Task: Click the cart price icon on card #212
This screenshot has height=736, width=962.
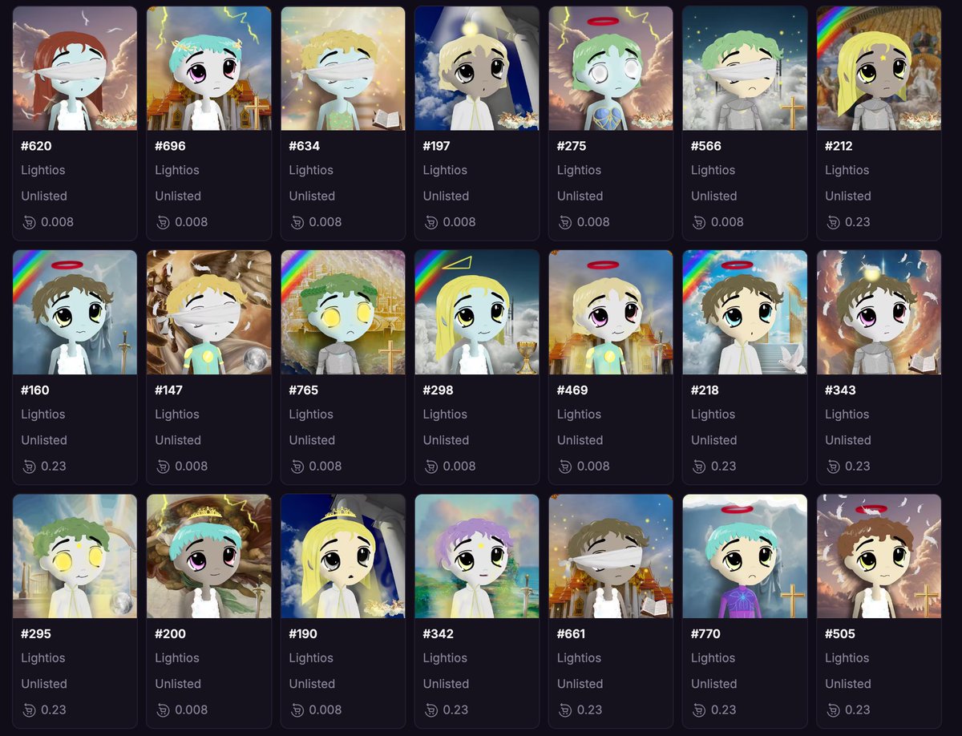Action: pyautogui.click(x=833, y=222)
